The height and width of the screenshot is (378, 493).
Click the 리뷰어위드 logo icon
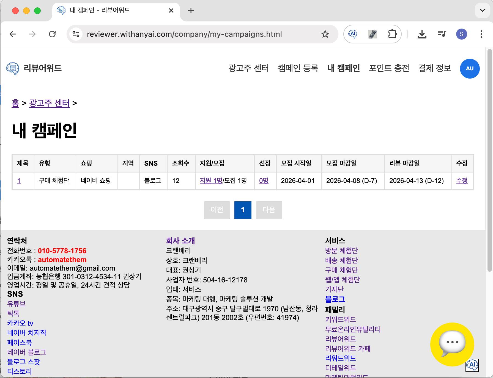13,68
